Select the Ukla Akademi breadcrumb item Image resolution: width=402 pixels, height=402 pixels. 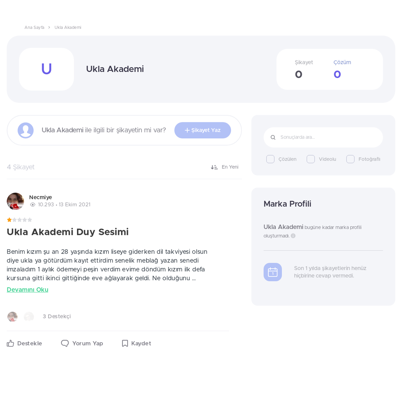[x=68, y=27]
